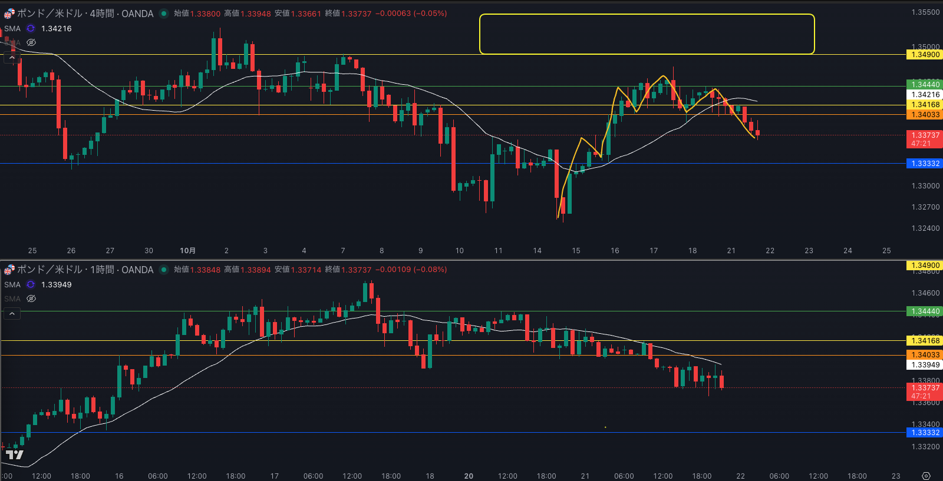Viewport: 943px width, 481px height.
Task: Click SMA value 1.33949 in the 1時間 legend
Action: [x=57, y=284]
